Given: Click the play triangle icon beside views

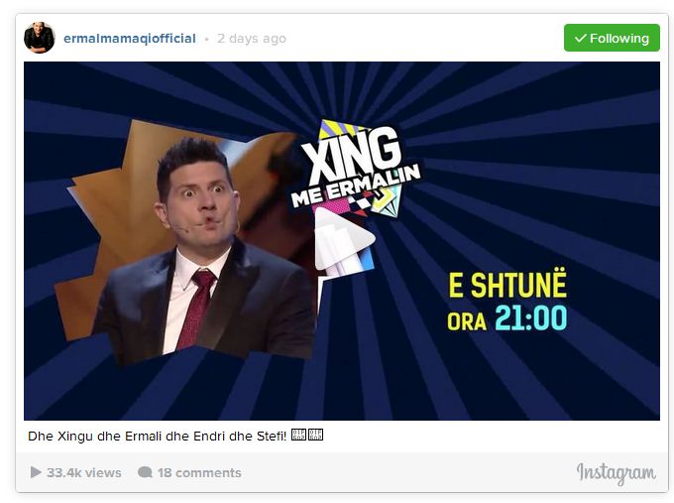Looking at the screenshot, I should (x=36, y=472).
